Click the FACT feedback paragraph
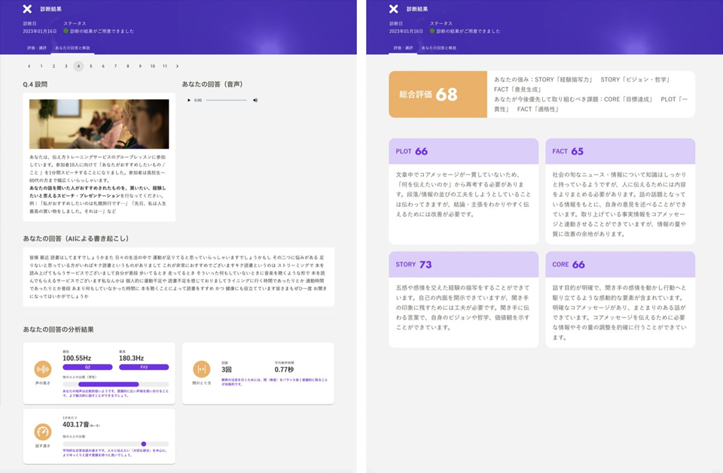This screenshot has height=473, width=723. coord(620,204)
